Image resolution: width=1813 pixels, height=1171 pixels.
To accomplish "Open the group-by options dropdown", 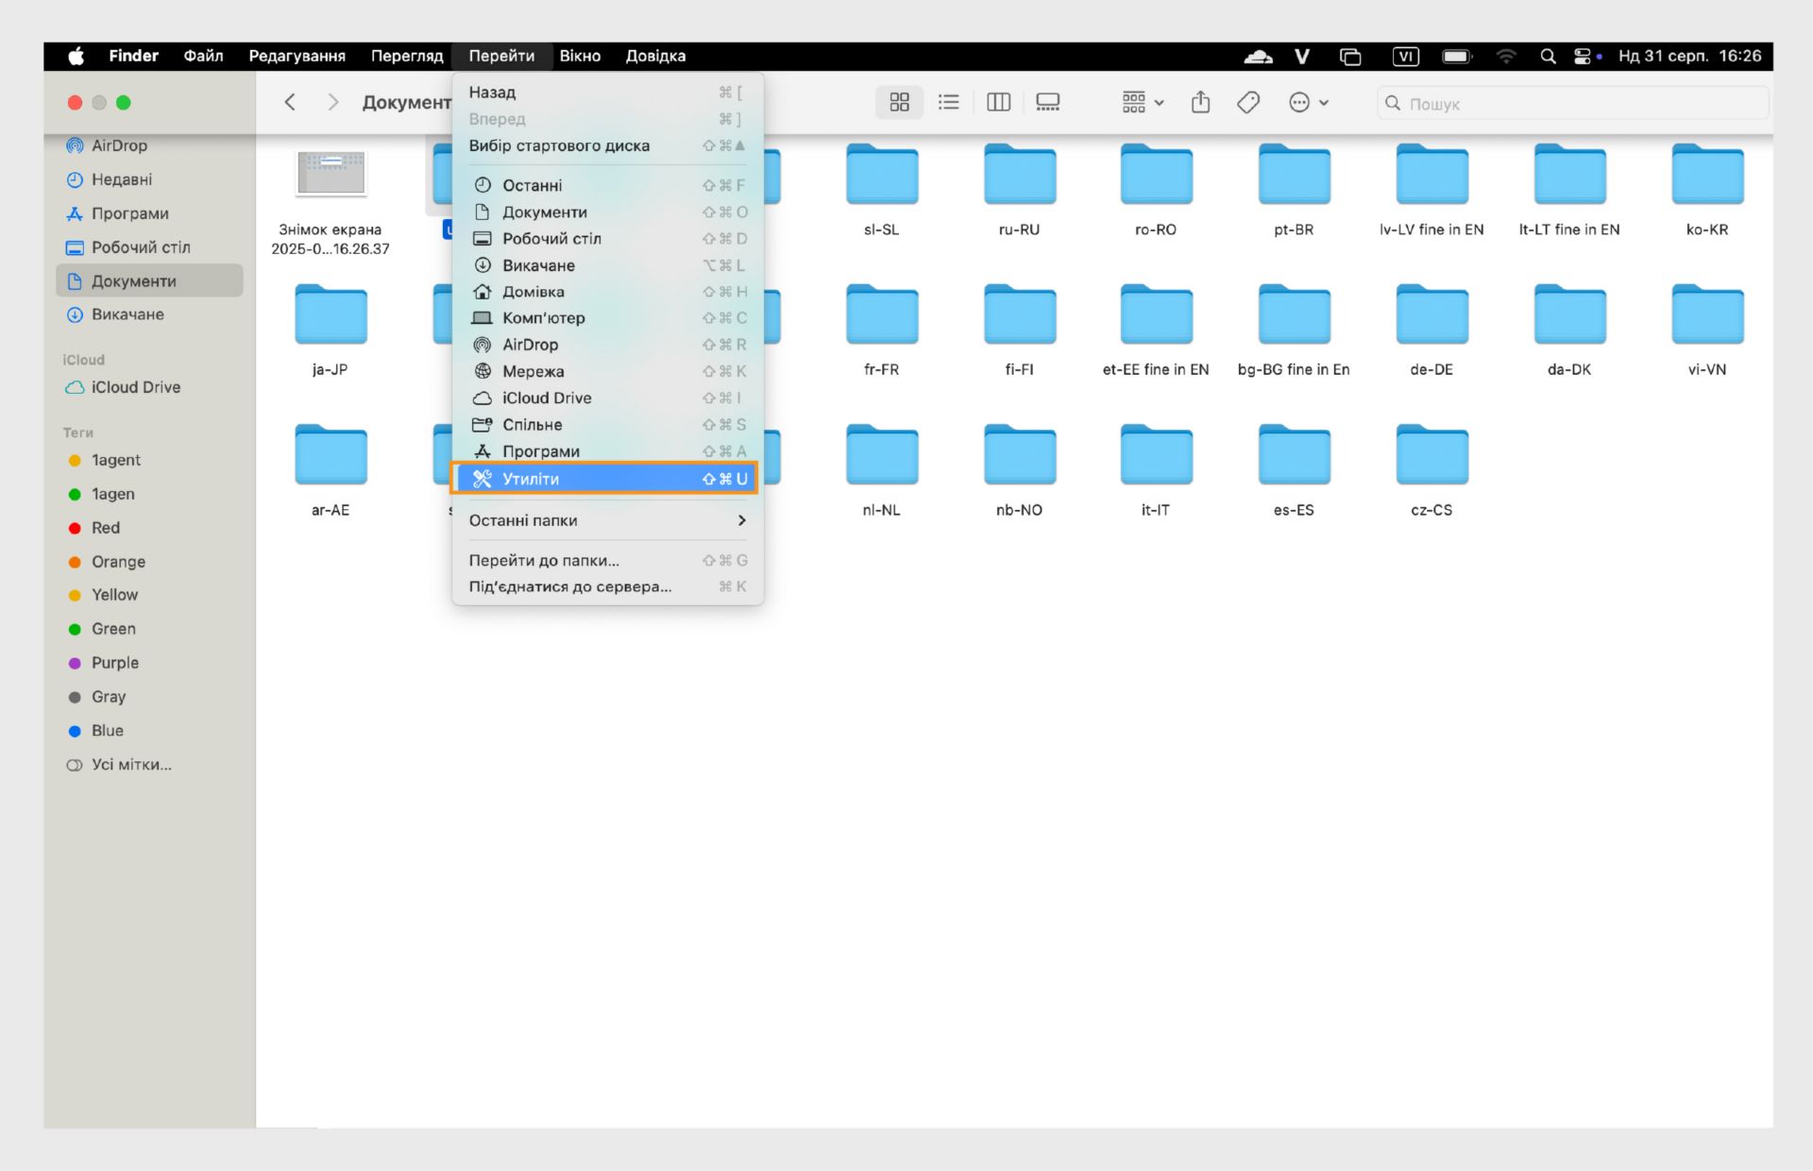I will (1143, 102).
